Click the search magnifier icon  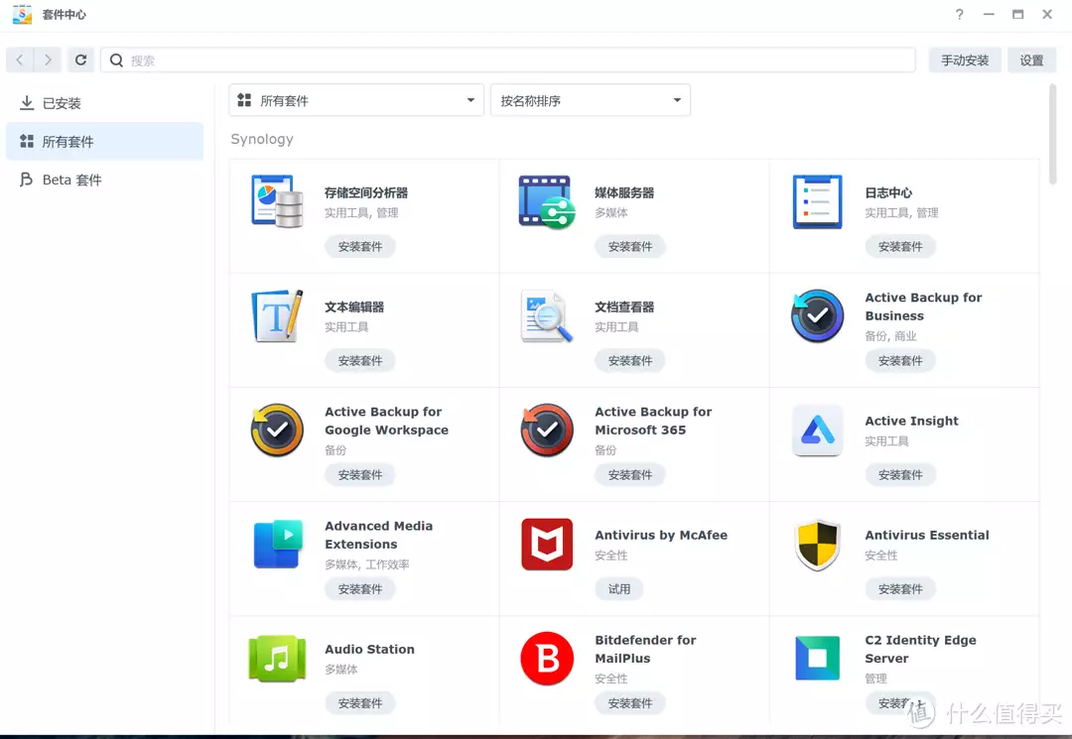pos(117,61)
